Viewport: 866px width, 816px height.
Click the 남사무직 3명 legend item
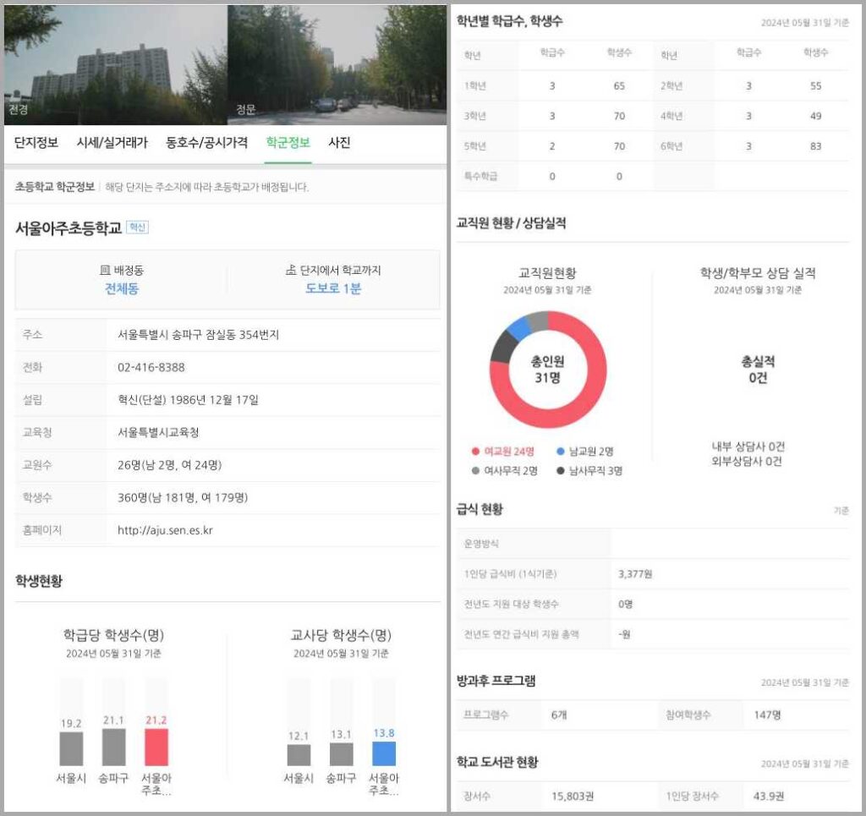click(x=589, y=471)
